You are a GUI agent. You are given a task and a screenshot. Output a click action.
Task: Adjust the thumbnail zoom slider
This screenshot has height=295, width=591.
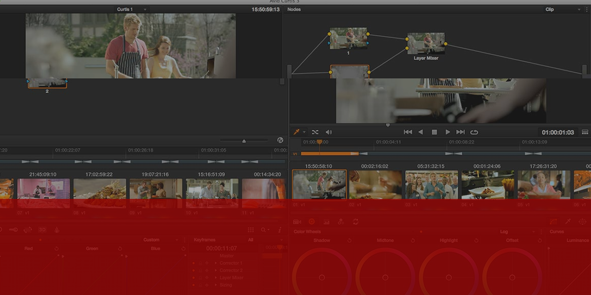[x=244, y=140]
